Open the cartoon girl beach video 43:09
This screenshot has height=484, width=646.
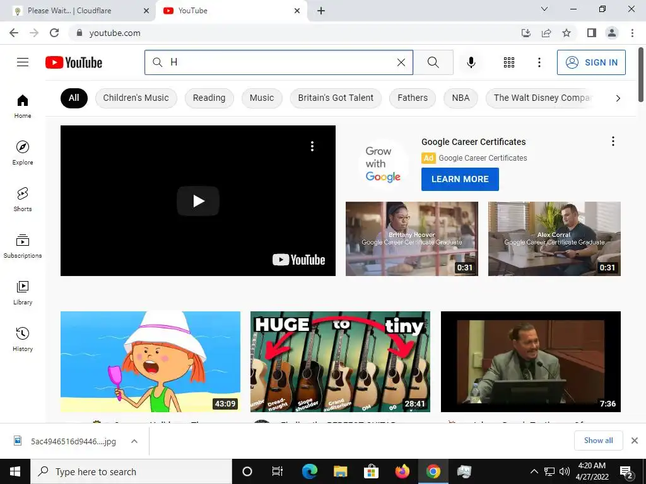(150, 361)
